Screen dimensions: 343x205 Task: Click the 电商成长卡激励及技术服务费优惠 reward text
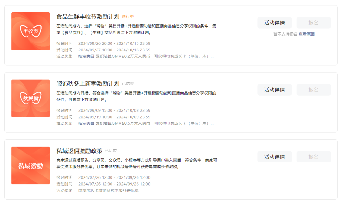[x=108, y=191]
